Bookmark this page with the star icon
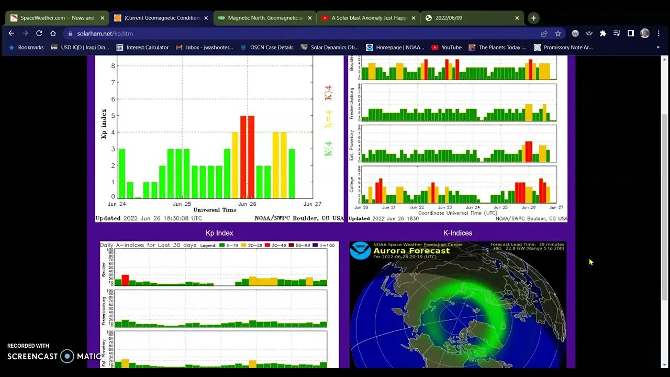Screen dimensions: 670x377 pos(558,33)
